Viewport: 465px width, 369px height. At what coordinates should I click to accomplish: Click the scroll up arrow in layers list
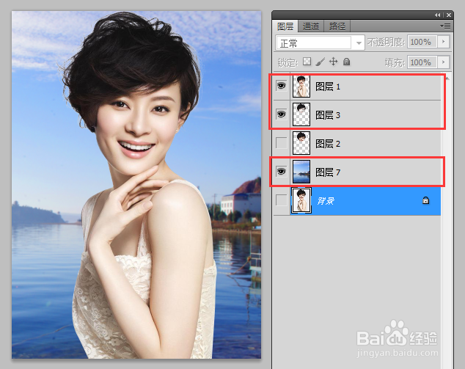pos(447,78)
